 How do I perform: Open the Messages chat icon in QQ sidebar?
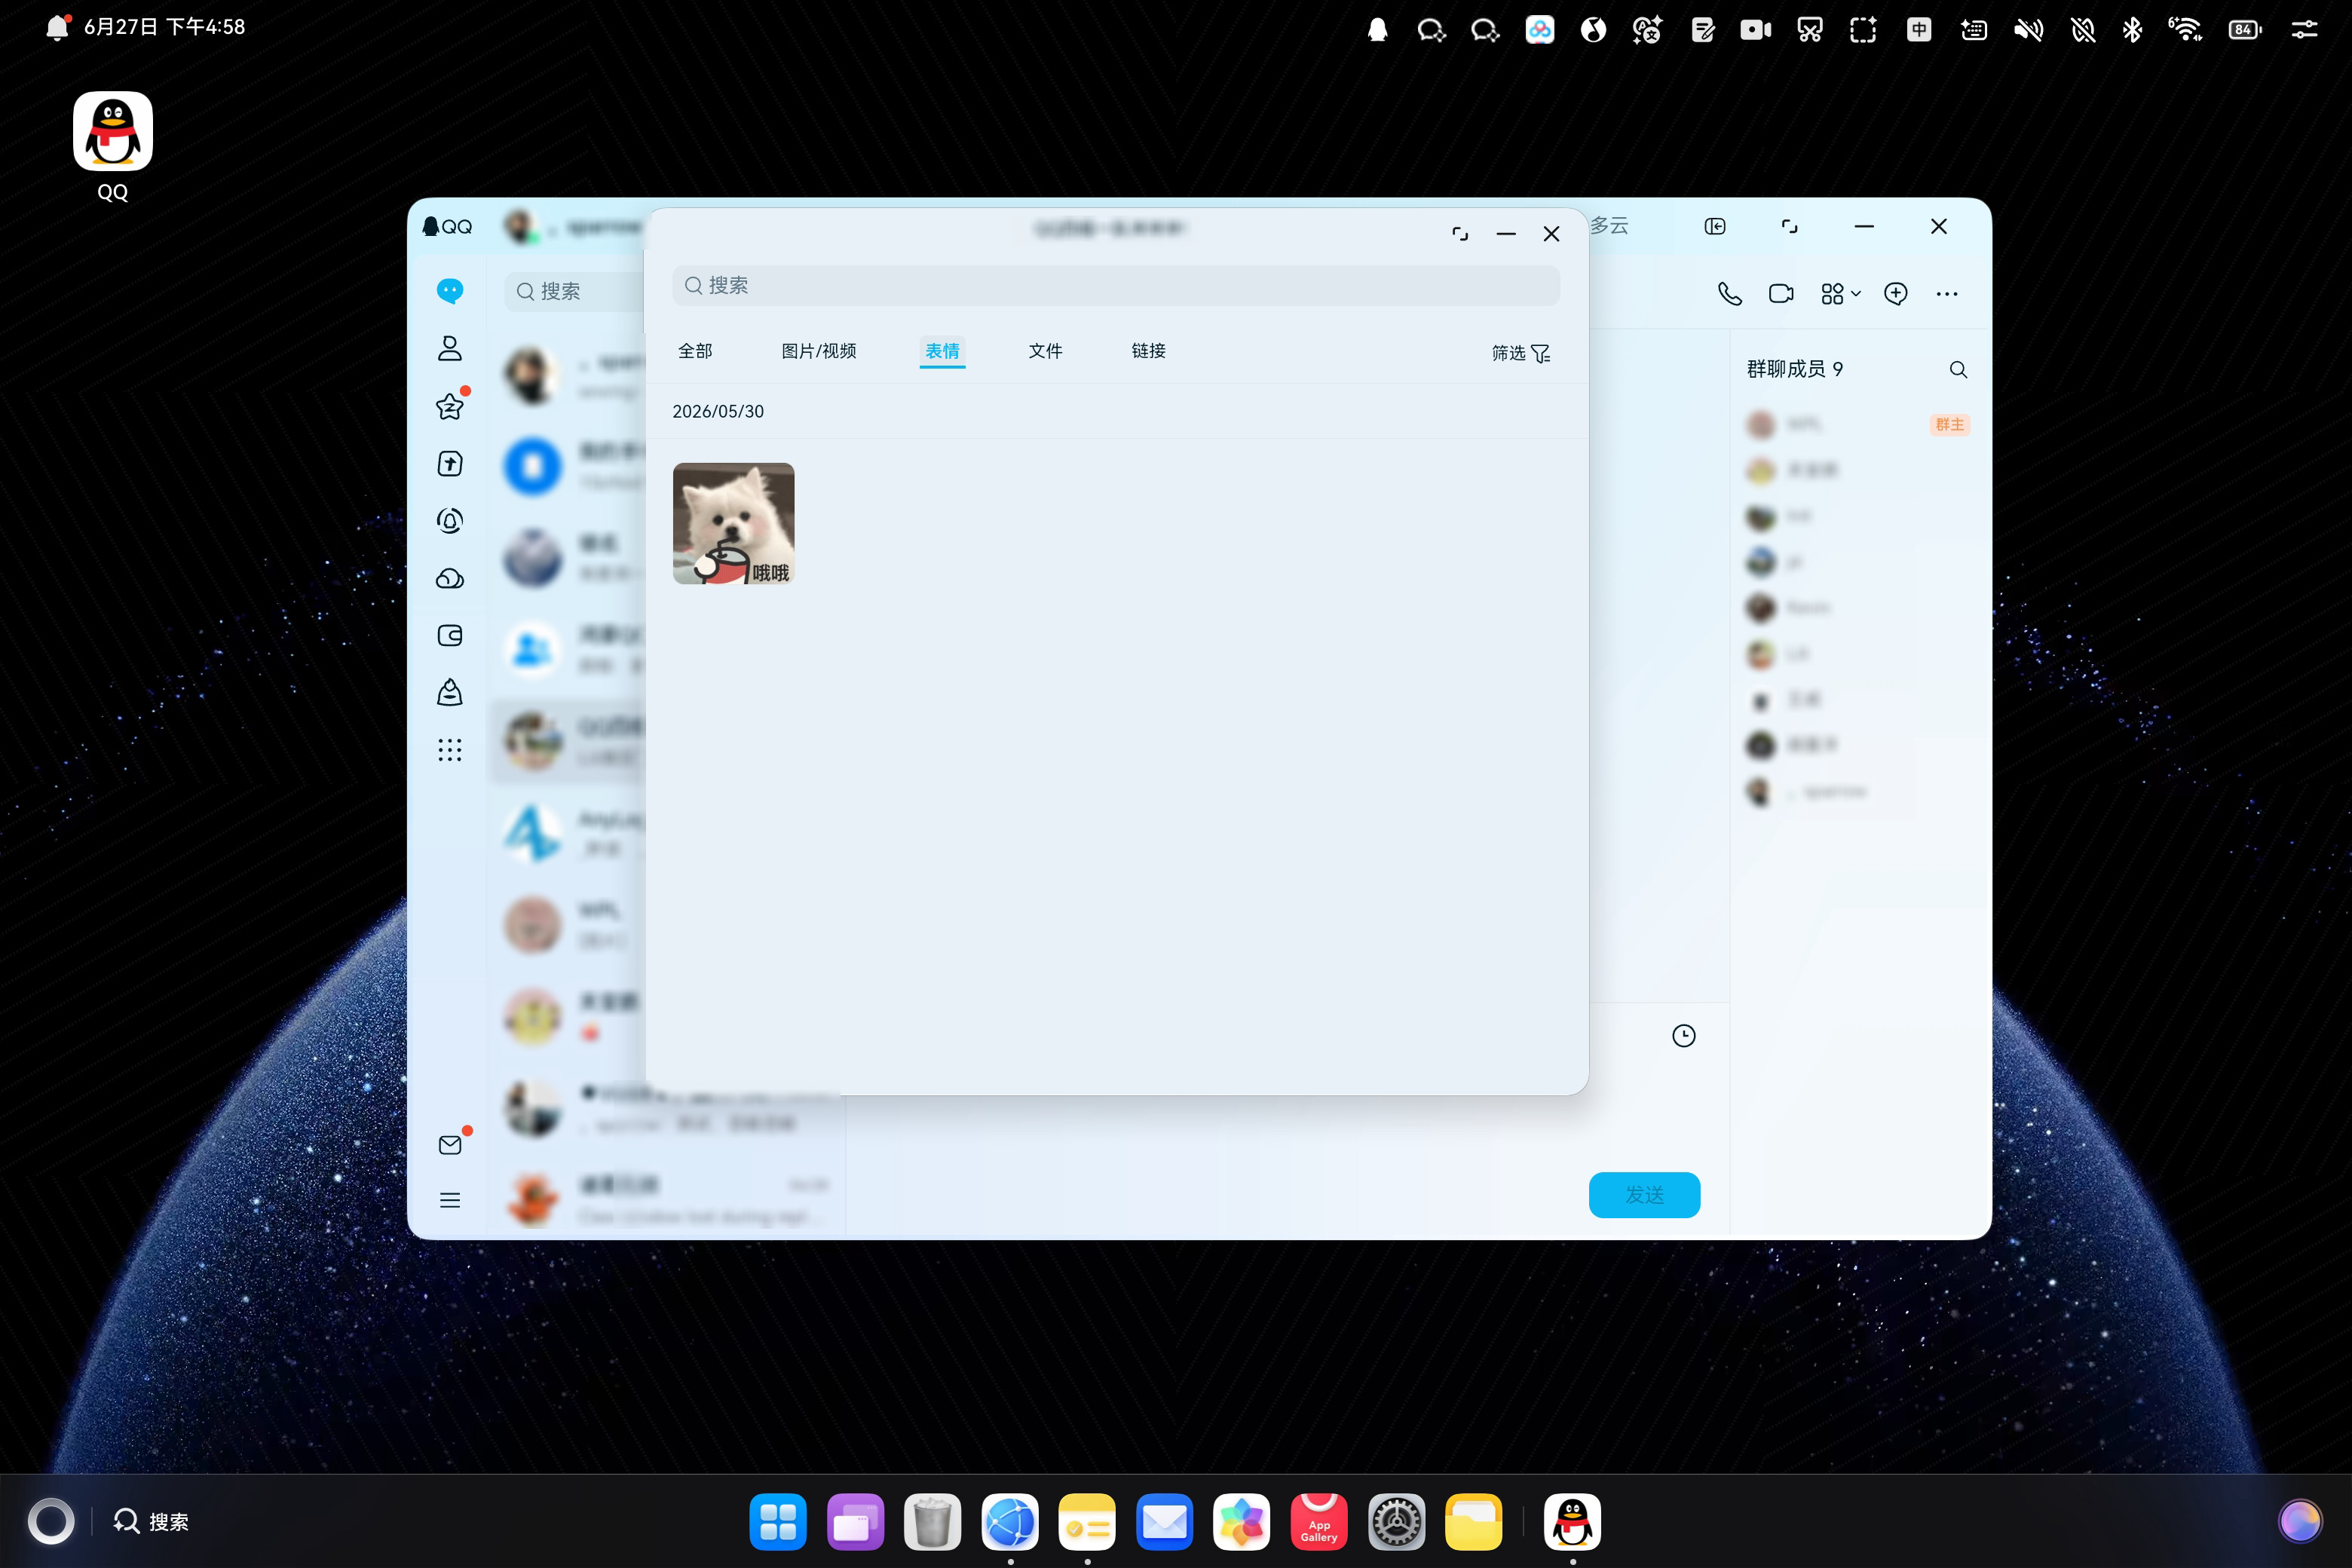450,291
